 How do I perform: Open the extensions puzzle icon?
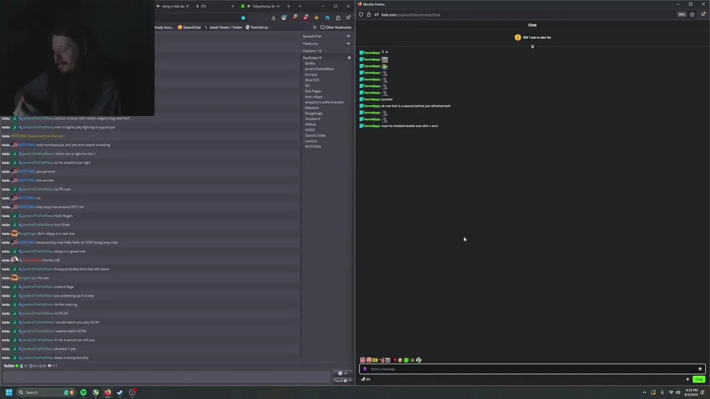point(338,18)
